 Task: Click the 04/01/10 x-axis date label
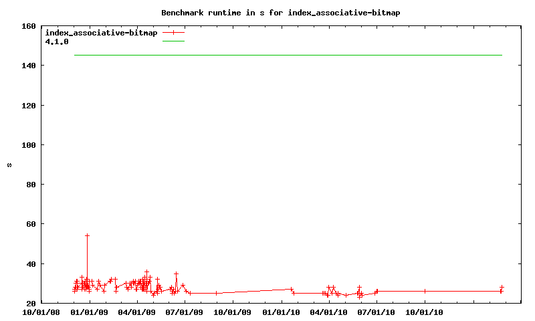(x=329, y=311)
